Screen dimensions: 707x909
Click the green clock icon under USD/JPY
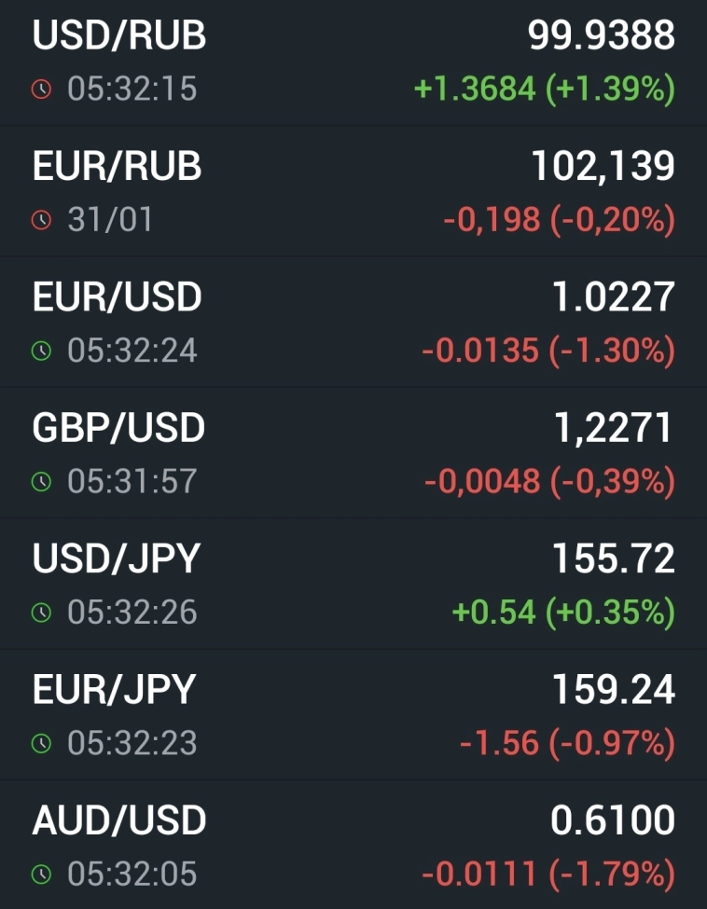tap(41, 613)
